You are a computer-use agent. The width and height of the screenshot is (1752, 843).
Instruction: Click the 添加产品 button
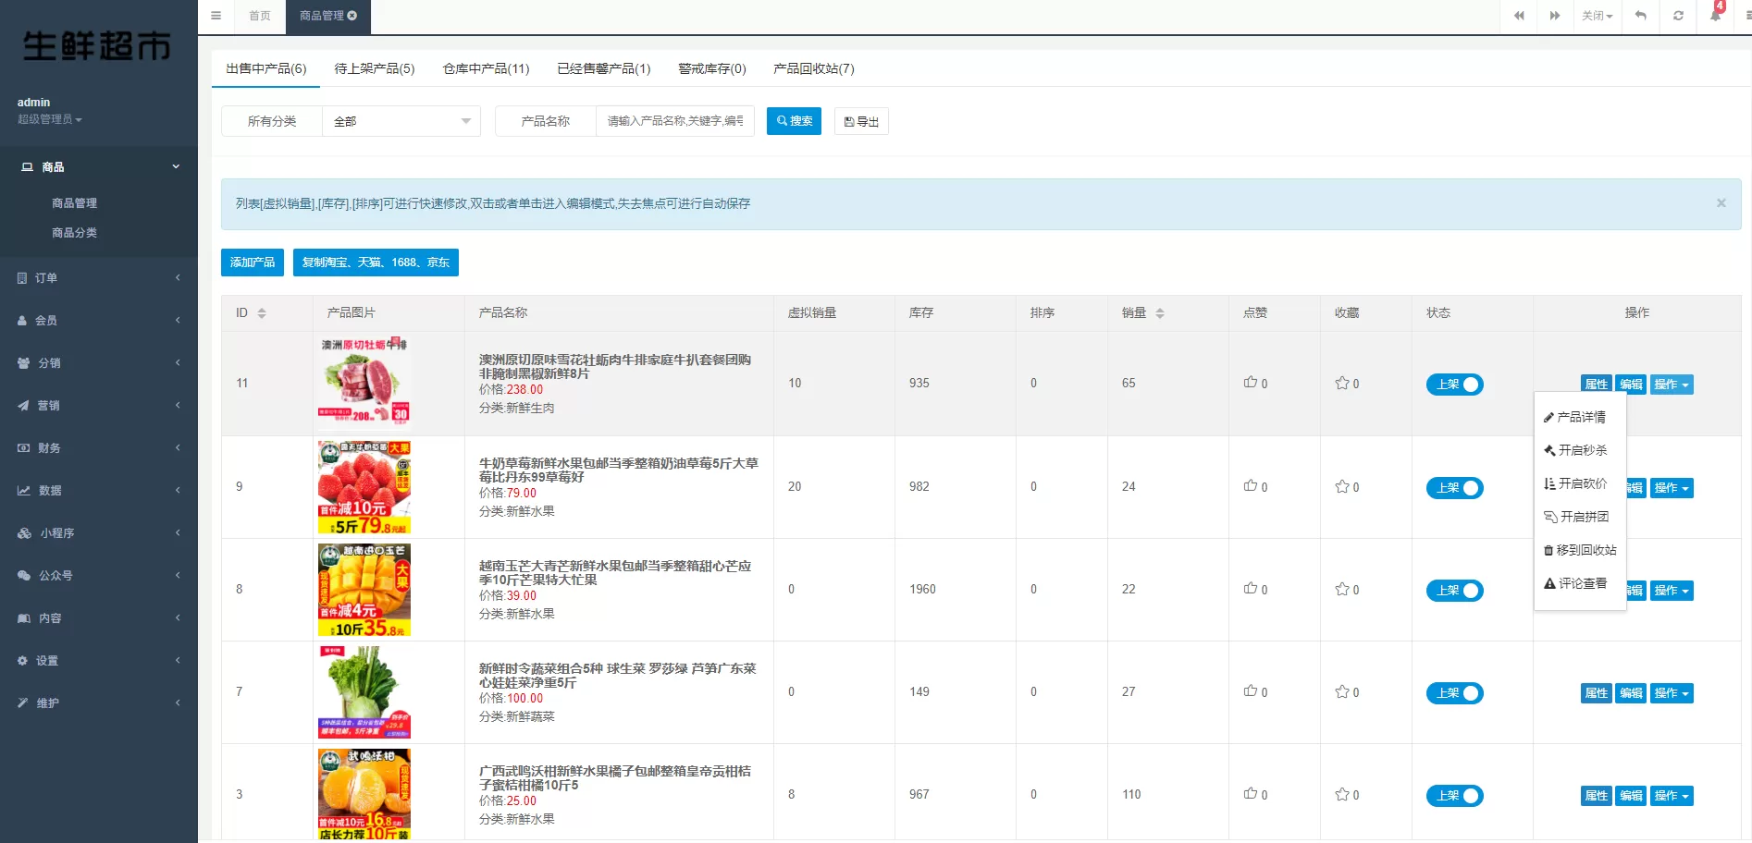click(x=252, y=263)
